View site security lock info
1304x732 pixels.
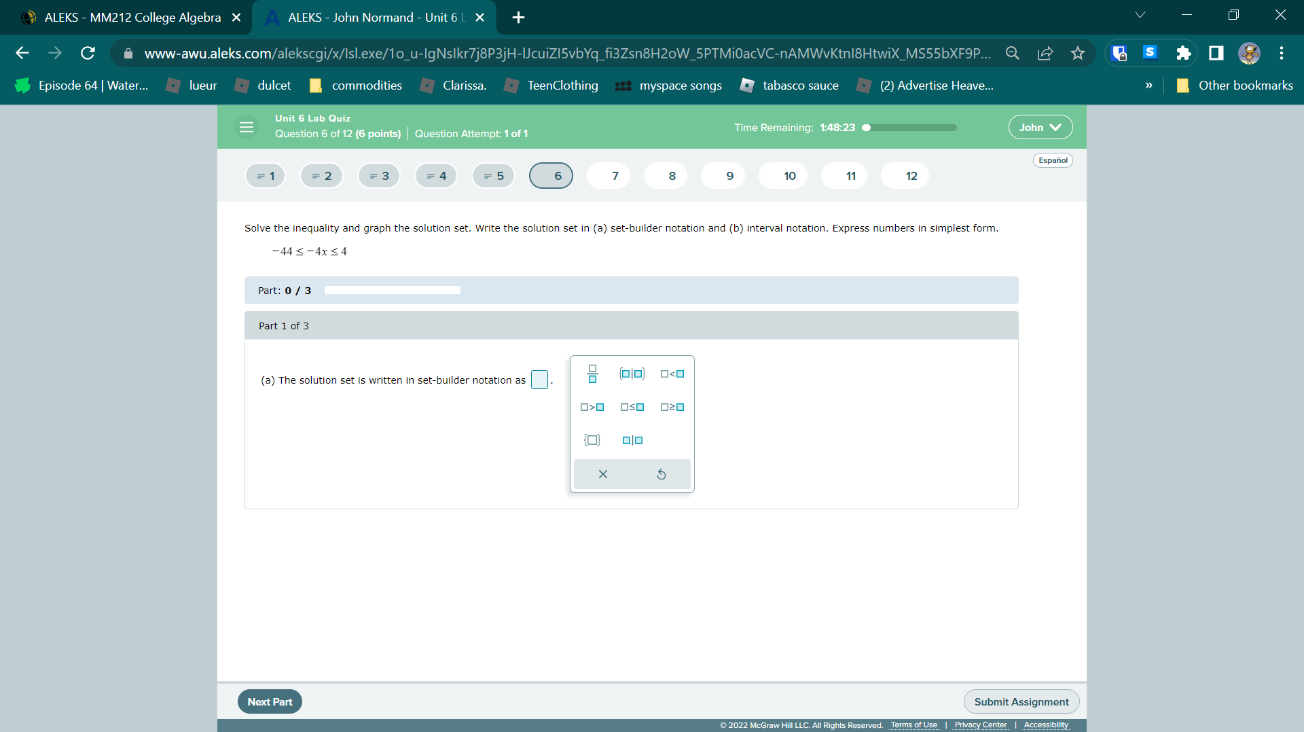pos(128,53)
